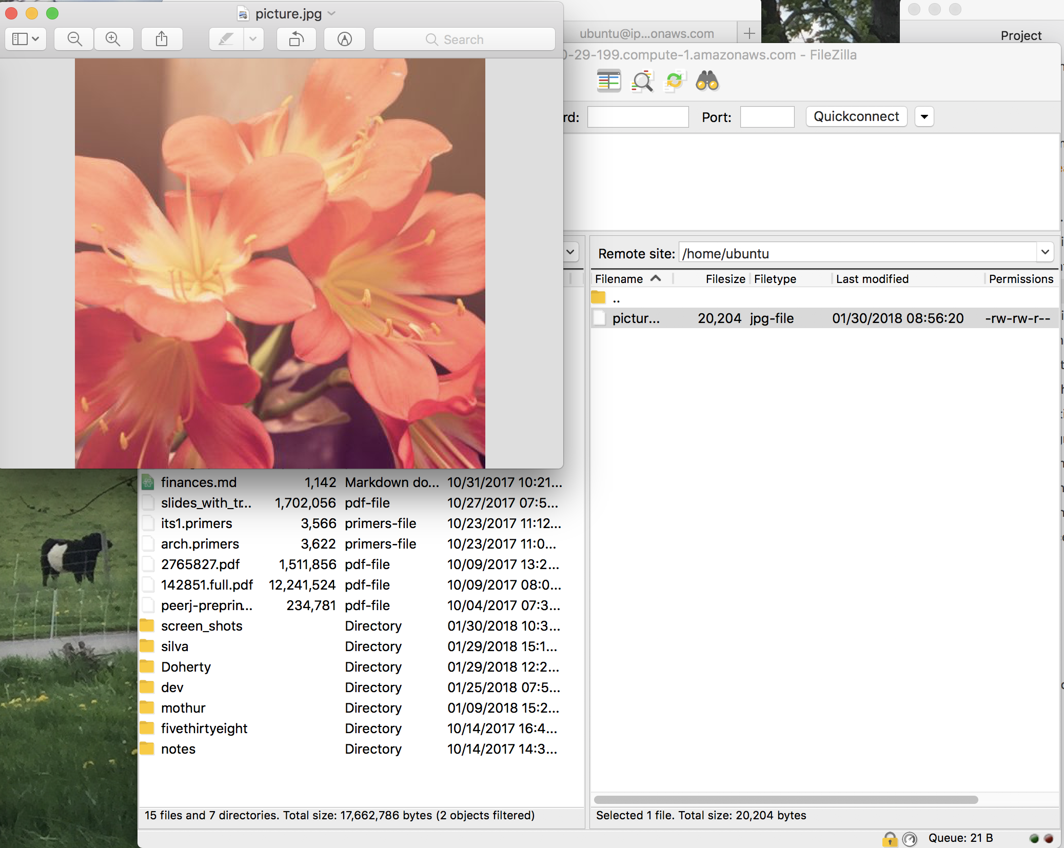The width and height of the screenshot is (1064, 848).
Task: Open a new terminal tab with plus
Action: coord(749,34)
